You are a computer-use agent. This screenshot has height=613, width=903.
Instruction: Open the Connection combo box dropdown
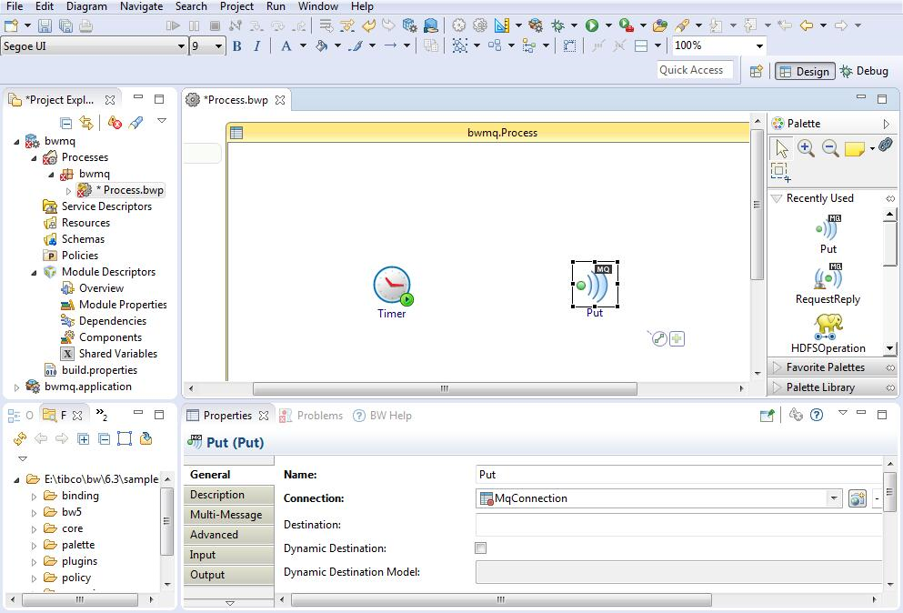(833, 498)
